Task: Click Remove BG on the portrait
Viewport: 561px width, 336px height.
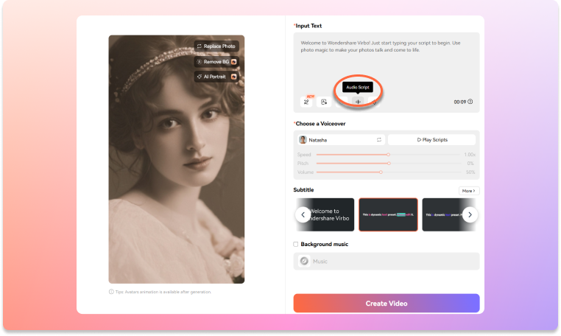Action: coord(216,62)
